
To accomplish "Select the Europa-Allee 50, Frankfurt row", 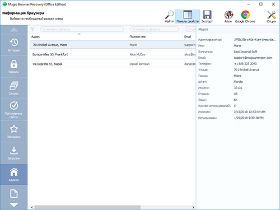I will pyautogui.click(x=113, y=54).
